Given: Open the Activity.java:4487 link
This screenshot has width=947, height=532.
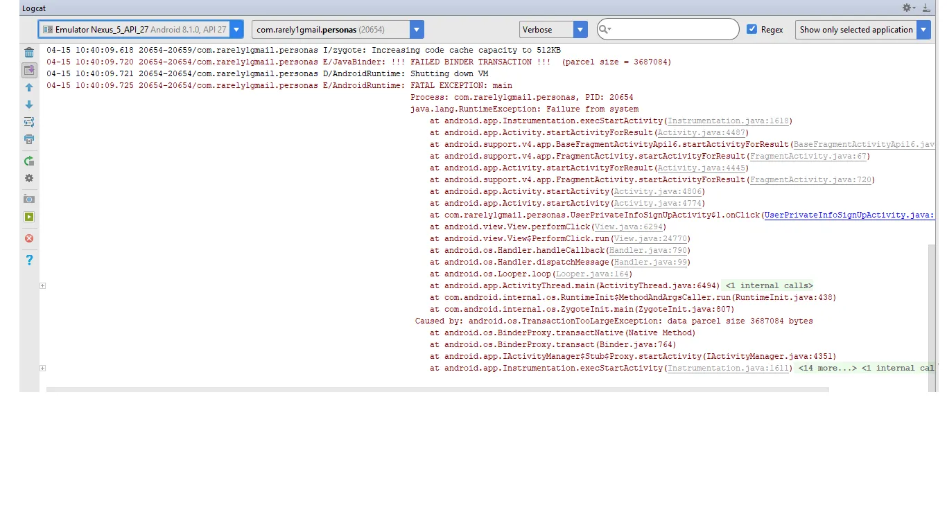Looking at the screenshot, I should point(701,132).
